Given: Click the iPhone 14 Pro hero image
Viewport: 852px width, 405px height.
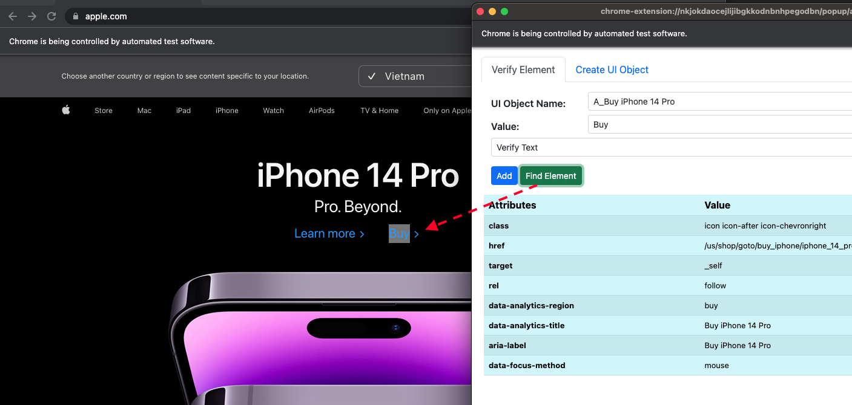Looking at the screenshot, I should [320, 339].
